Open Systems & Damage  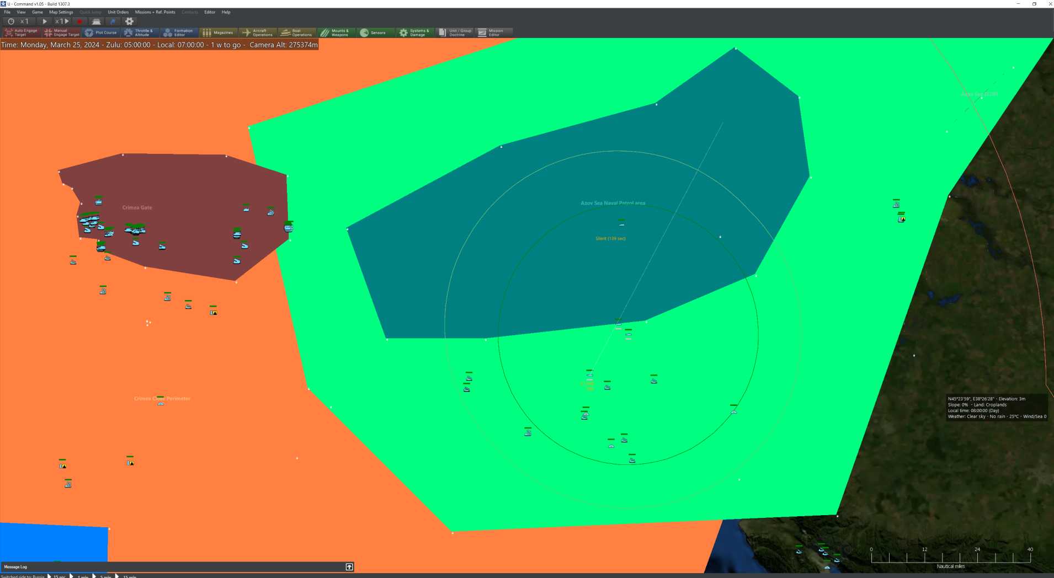(415, 33)
